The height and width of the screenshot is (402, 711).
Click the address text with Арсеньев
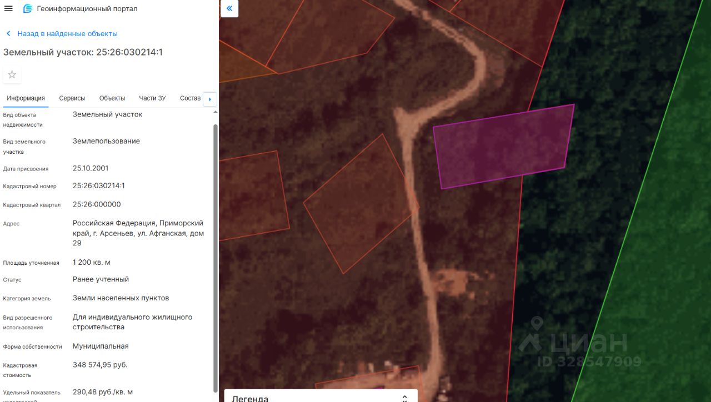(x=138, y=233)
